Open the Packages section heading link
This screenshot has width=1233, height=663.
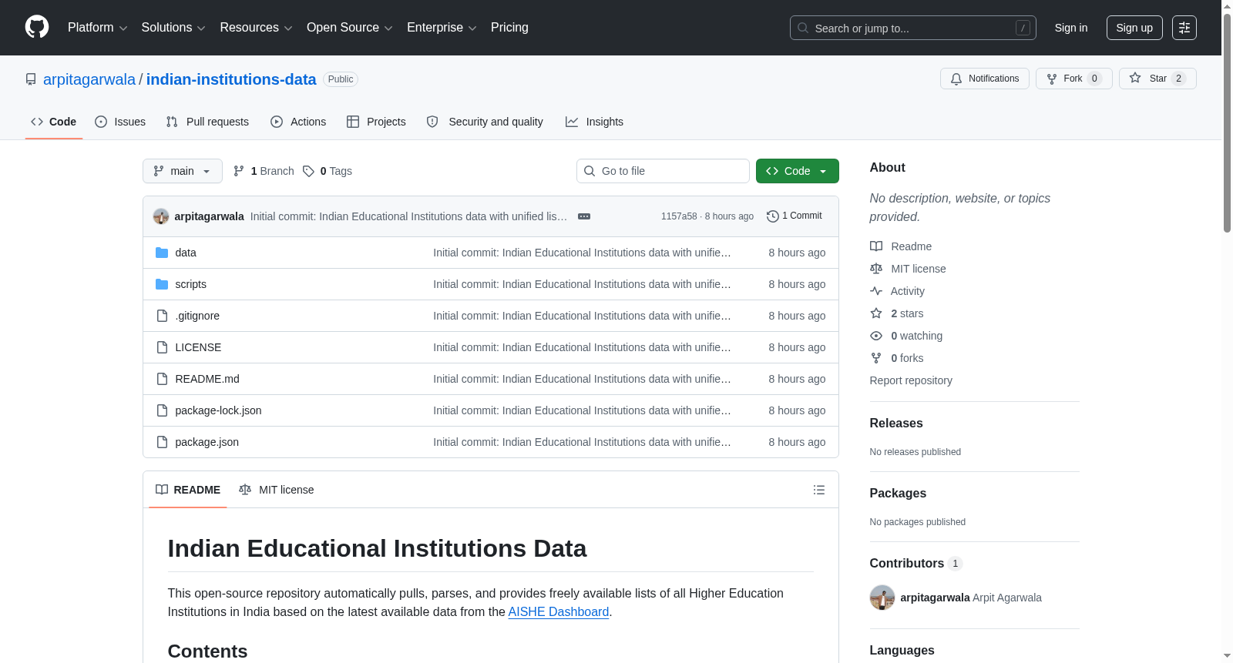pyautogui.click(x=898, y=493)
